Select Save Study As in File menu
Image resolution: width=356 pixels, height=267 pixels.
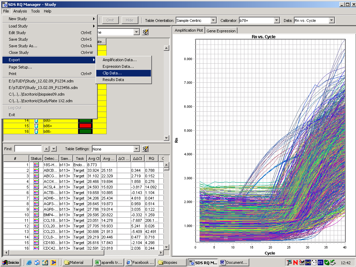[x=23, y=46]
